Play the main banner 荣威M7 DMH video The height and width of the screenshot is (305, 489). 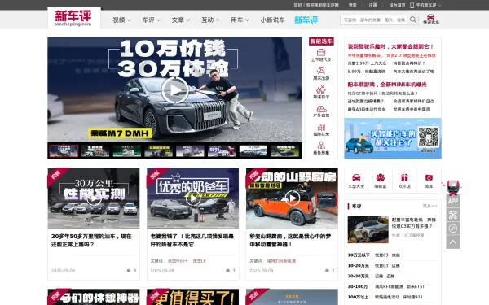coord(175,90)
